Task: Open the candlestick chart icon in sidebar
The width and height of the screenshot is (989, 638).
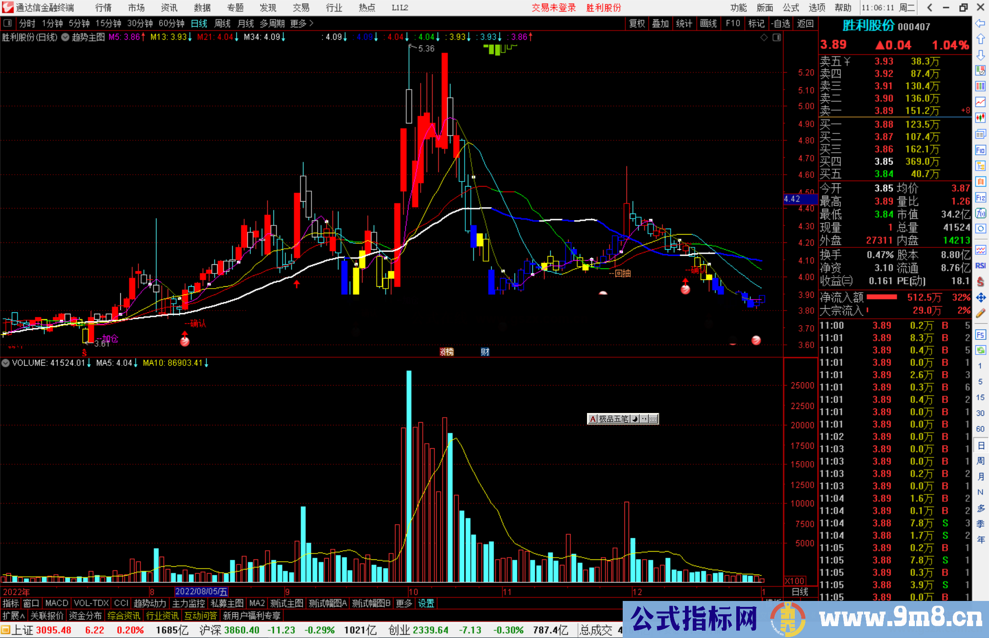Action: pos(980,118)
